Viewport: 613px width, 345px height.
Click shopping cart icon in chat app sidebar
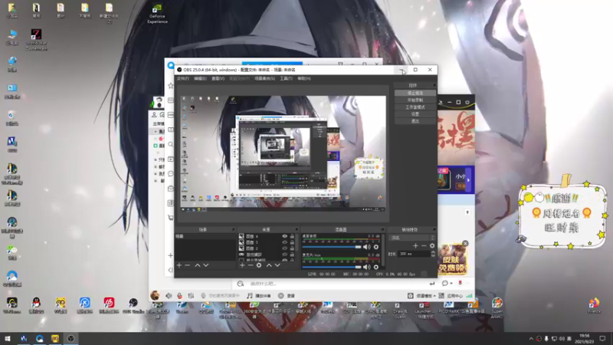tap(171, 218)
